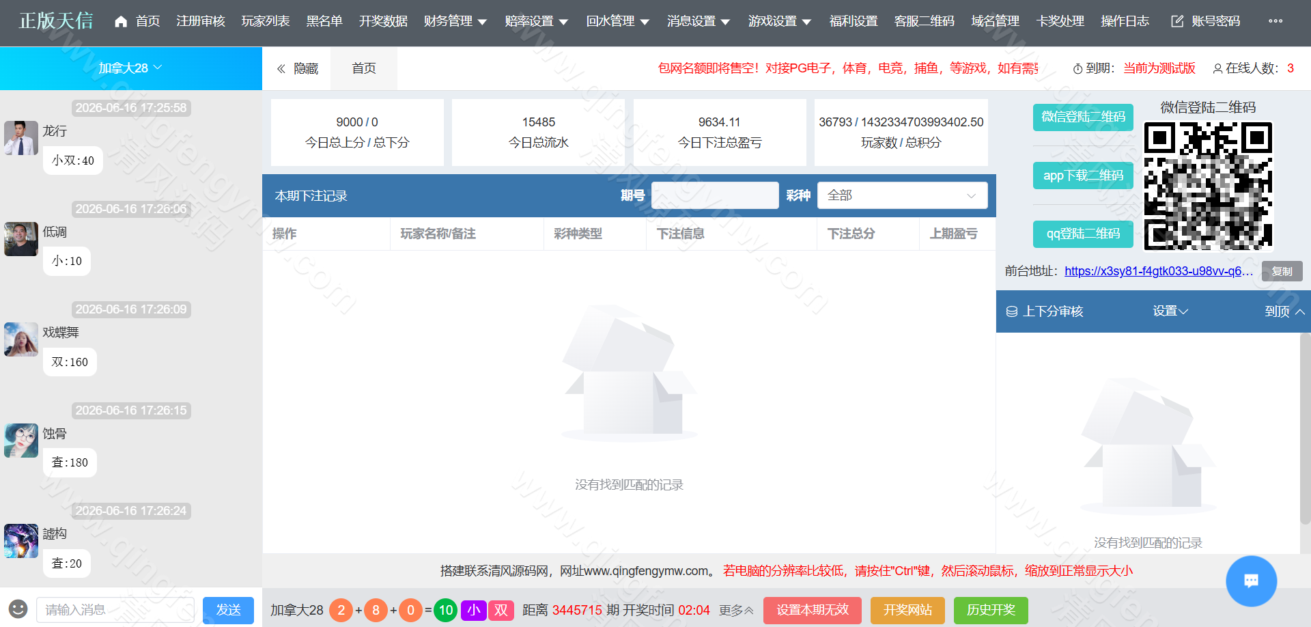Click 戏蝶舞's avatar
The width and height of the screenshot is (1311, 627).
pos(20,339)
